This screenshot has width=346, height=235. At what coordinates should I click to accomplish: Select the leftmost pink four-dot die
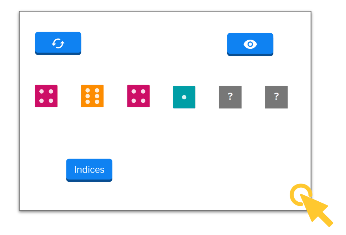point(46,96)
